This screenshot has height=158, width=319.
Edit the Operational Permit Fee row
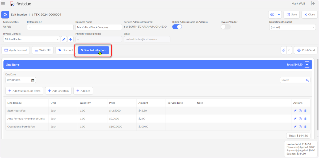(295, 127)
